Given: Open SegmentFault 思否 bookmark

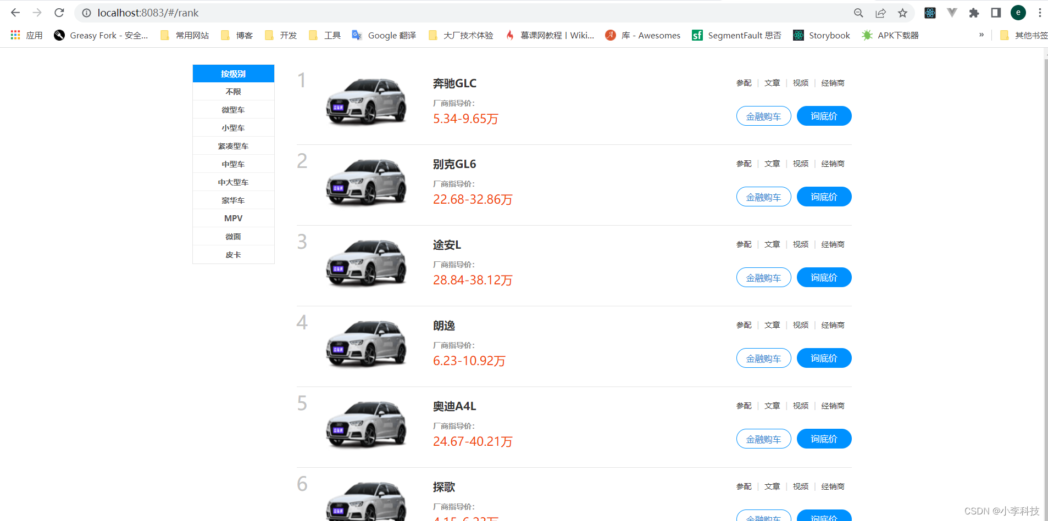Looking at the screenshot, I should click(736, 35).
